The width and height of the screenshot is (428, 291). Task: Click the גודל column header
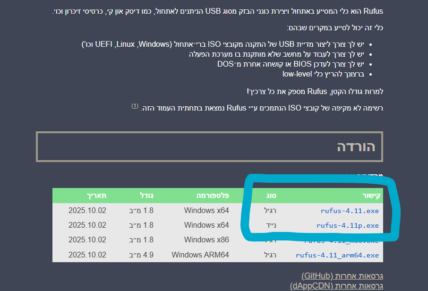(146, 196)
